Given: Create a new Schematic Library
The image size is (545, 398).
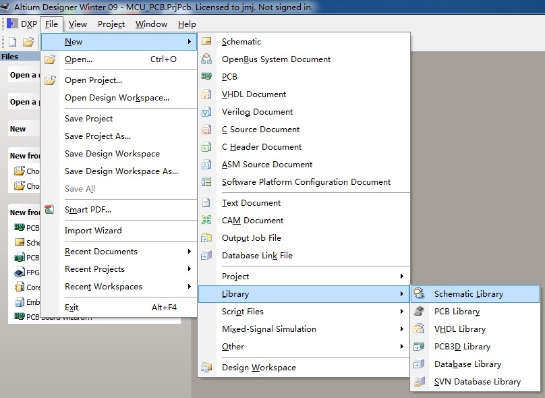Looking at the screenshot, I should [475, 293].
